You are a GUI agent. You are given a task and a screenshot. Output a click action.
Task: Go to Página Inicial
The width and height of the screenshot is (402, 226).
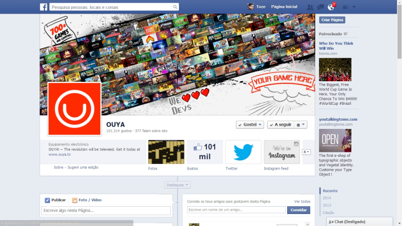[284, 7]
